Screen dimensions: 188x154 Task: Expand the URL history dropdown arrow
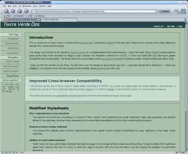coord(156,11)
